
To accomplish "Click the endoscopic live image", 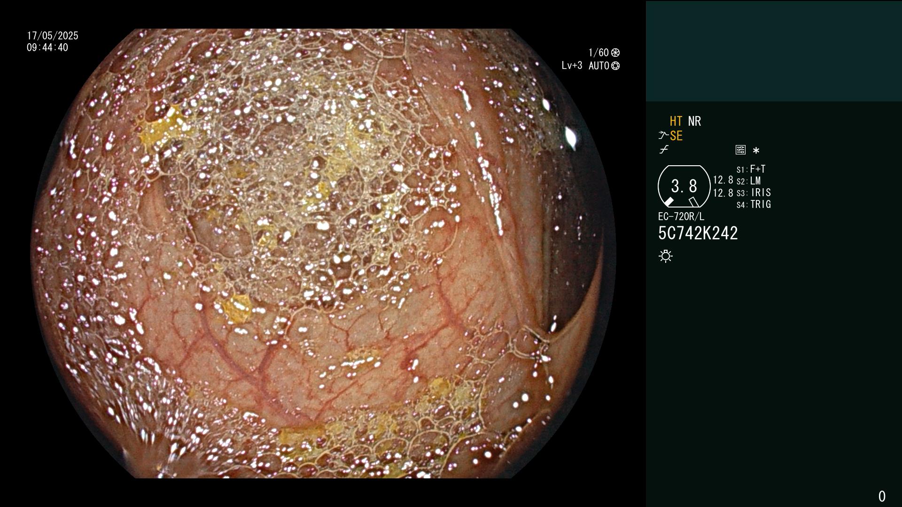I will tap(323, 253).
